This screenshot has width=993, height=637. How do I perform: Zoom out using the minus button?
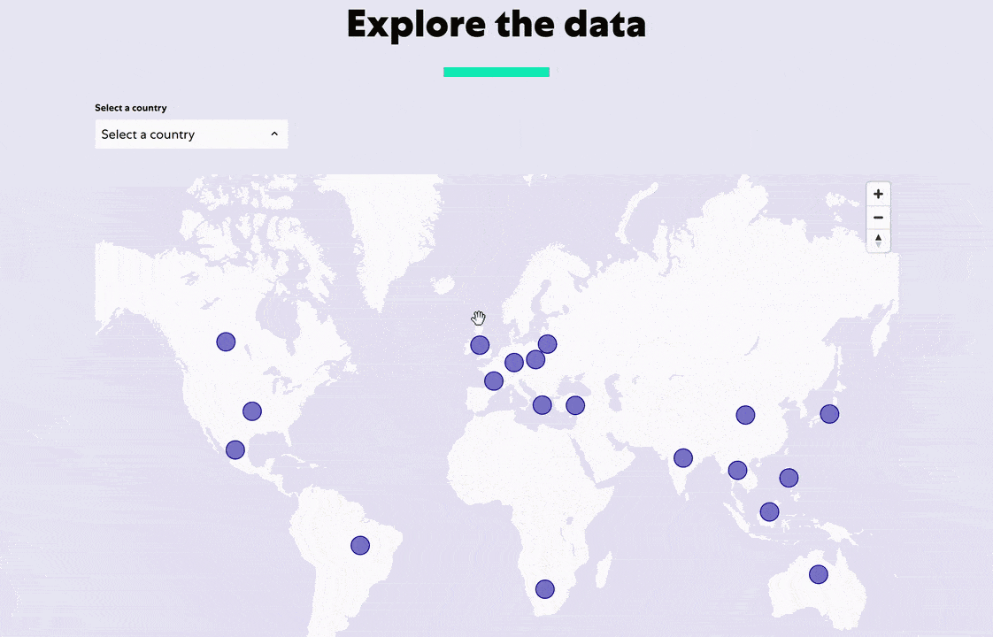[x=878, y=217]
